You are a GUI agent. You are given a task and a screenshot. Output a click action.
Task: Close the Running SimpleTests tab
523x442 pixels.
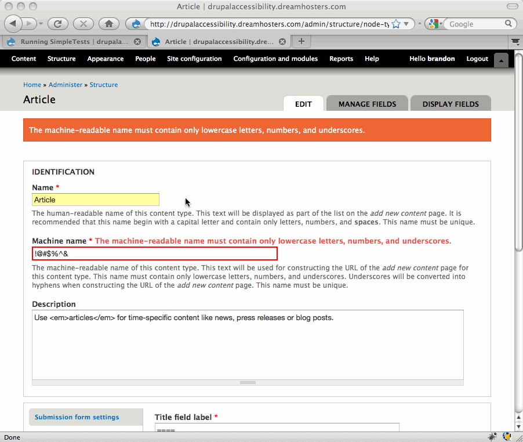coord(137,42)
